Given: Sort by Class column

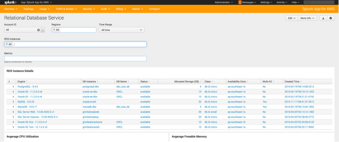Looking at the screenshot, I should click(x=209, y=82).
